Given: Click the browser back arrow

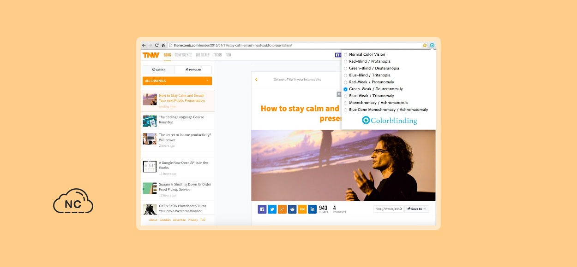Looking at the screenshot, I should tap(144, 45).
